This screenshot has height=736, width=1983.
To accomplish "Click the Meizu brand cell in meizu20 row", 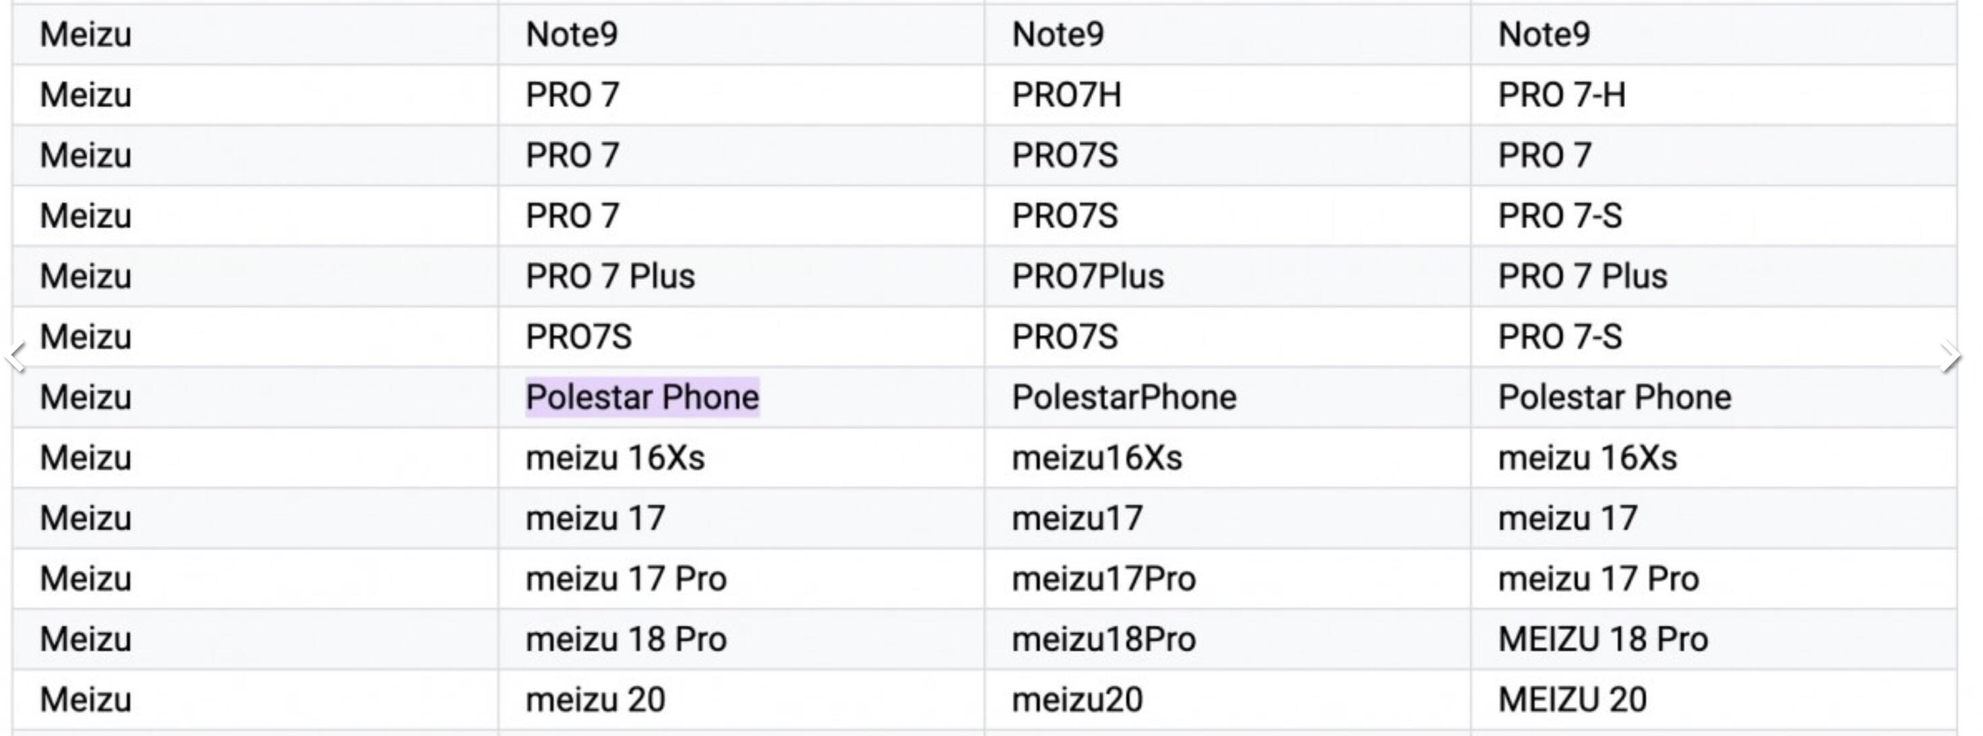I will point(86,700).
